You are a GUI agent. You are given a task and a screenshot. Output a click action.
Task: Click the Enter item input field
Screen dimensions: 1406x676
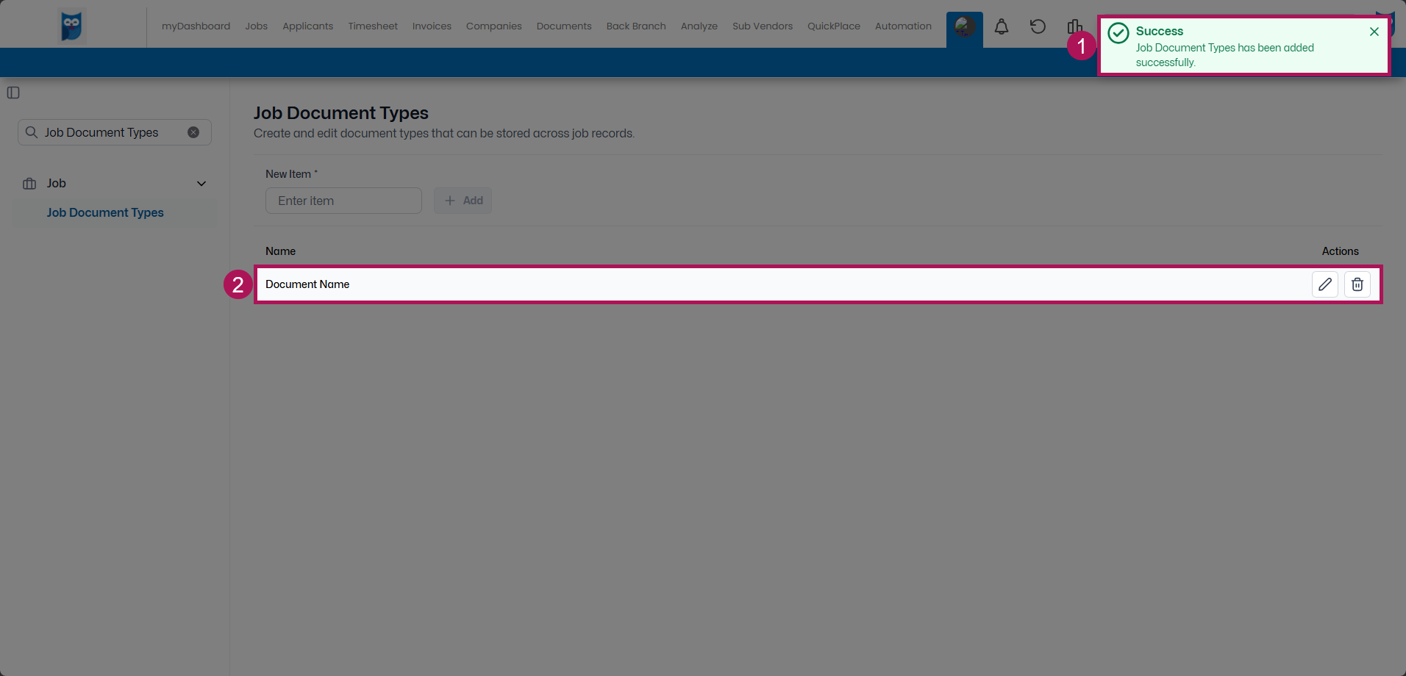click(x=343, y=201)
